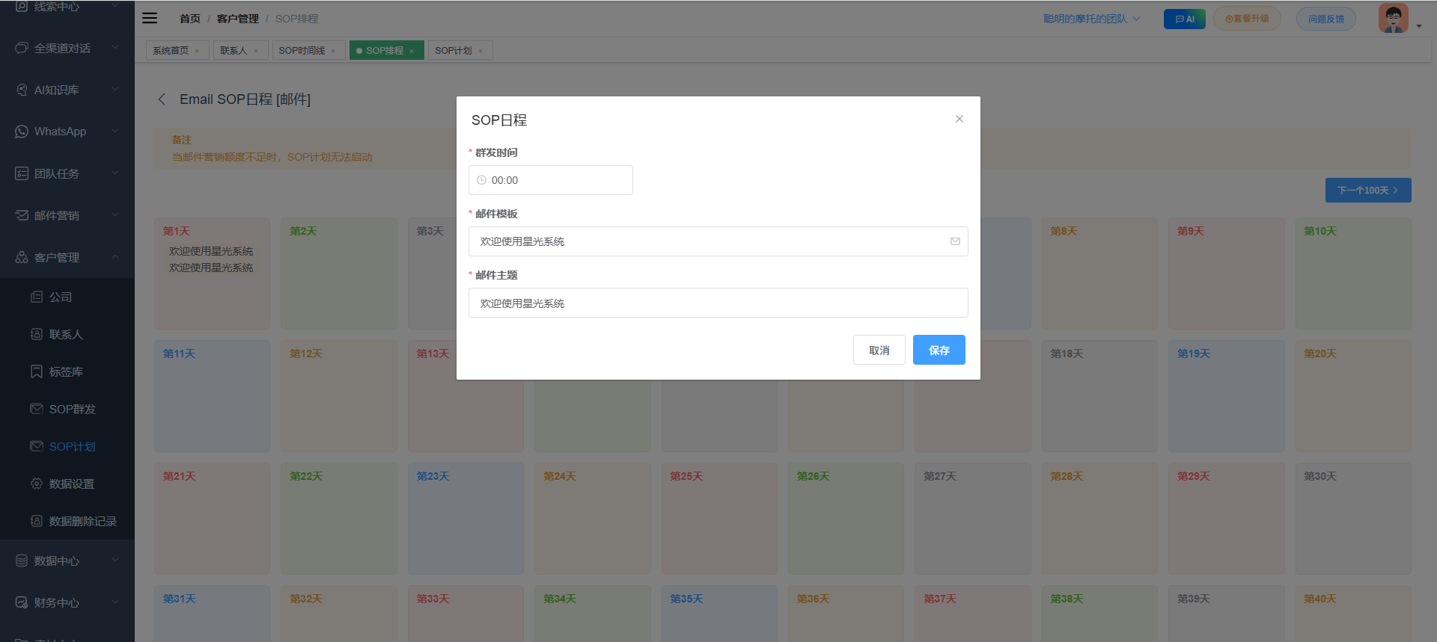Viewport: 1437px width, 642px height.
Task: Click the WhatsApp sidebar icon
Action: pyautogui.click(x=22, y=132)
